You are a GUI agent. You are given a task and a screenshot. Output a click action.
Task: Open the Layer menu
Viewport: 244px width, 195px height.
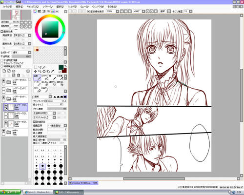tap(47, 7)
